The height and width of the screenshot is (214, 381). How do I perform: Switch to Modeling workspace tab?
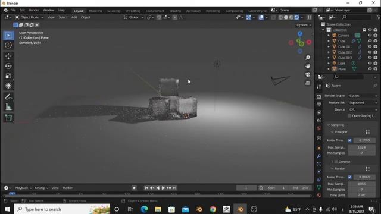pyautogui.click(x=95, y=11)
